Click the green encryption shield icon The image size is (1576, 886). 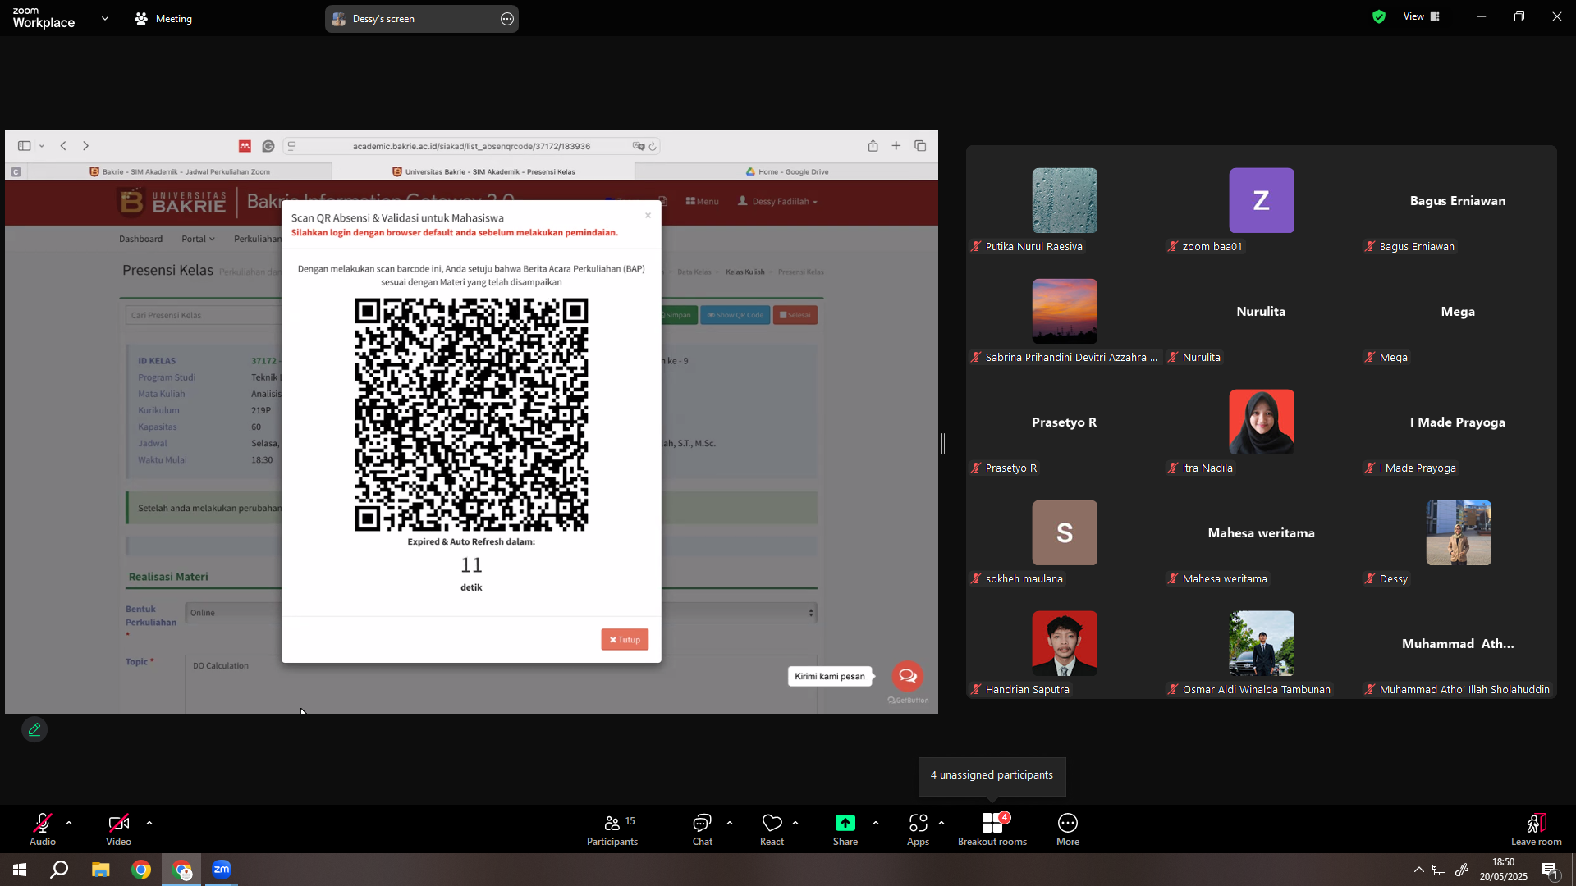(x=1379, y=16)
